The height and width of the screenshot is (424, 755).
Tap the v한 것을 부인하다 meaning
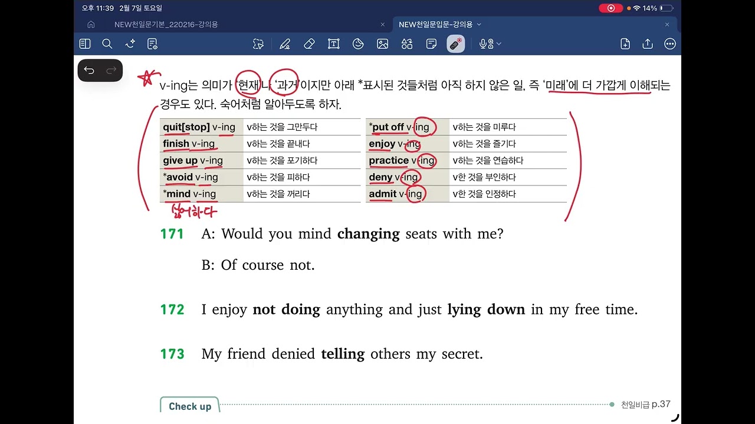[484, 177]
